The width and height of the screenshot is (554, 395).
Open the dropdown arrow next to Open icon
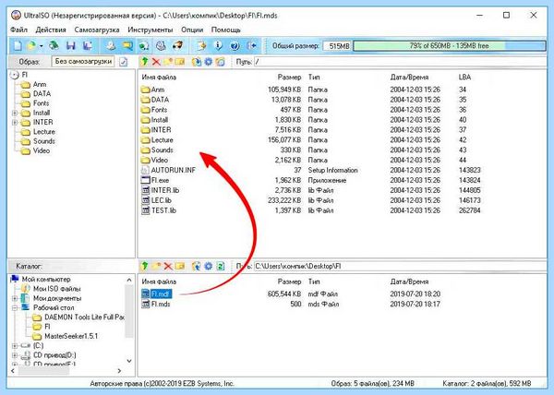click(x=41, y=46)
